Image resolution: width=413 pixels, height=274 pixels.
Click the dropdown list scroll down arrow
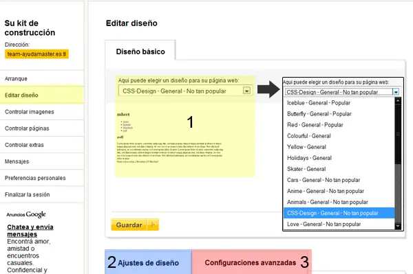pyautogui.click(x=398, y=226)
